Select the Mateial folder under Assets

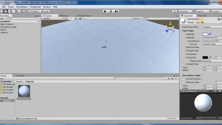tap(7, 100)
